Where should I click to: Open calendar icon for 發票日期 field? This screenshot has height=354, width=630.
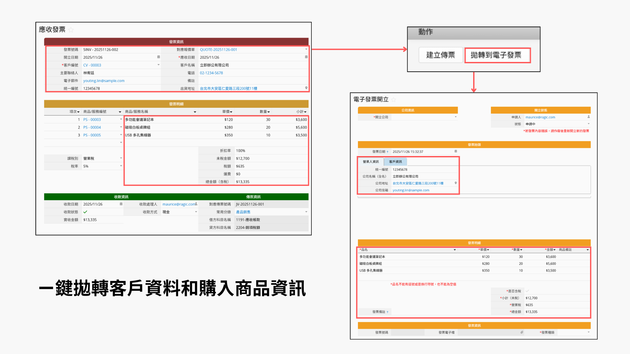point(455,151)
